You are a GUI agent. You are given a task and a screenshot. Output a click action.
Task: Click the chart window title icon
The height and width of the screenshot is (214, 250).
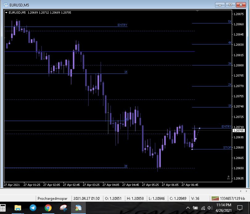6,5
